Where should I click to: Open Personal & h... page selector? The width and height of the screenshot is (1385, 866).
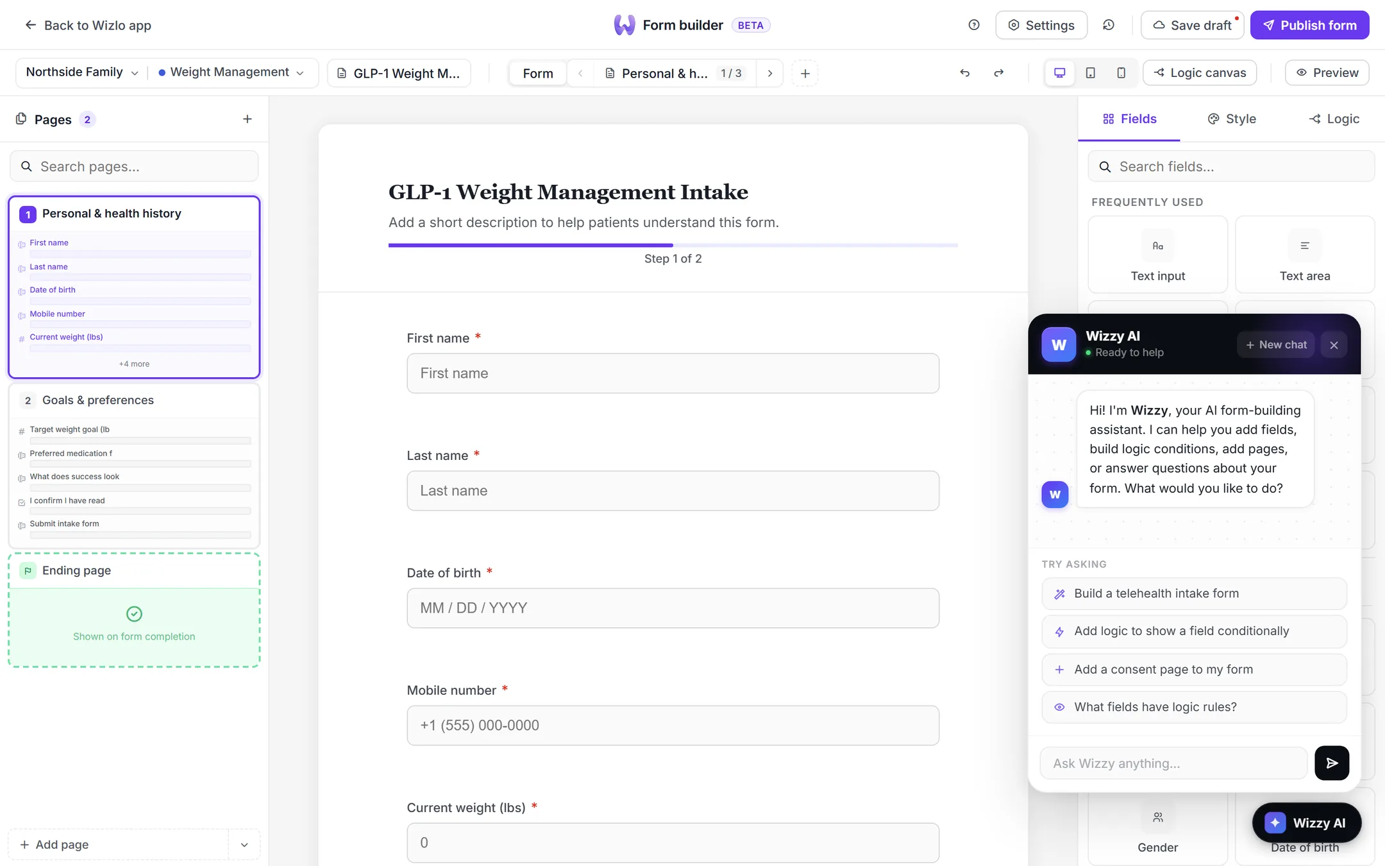click(x=673, y=74)
